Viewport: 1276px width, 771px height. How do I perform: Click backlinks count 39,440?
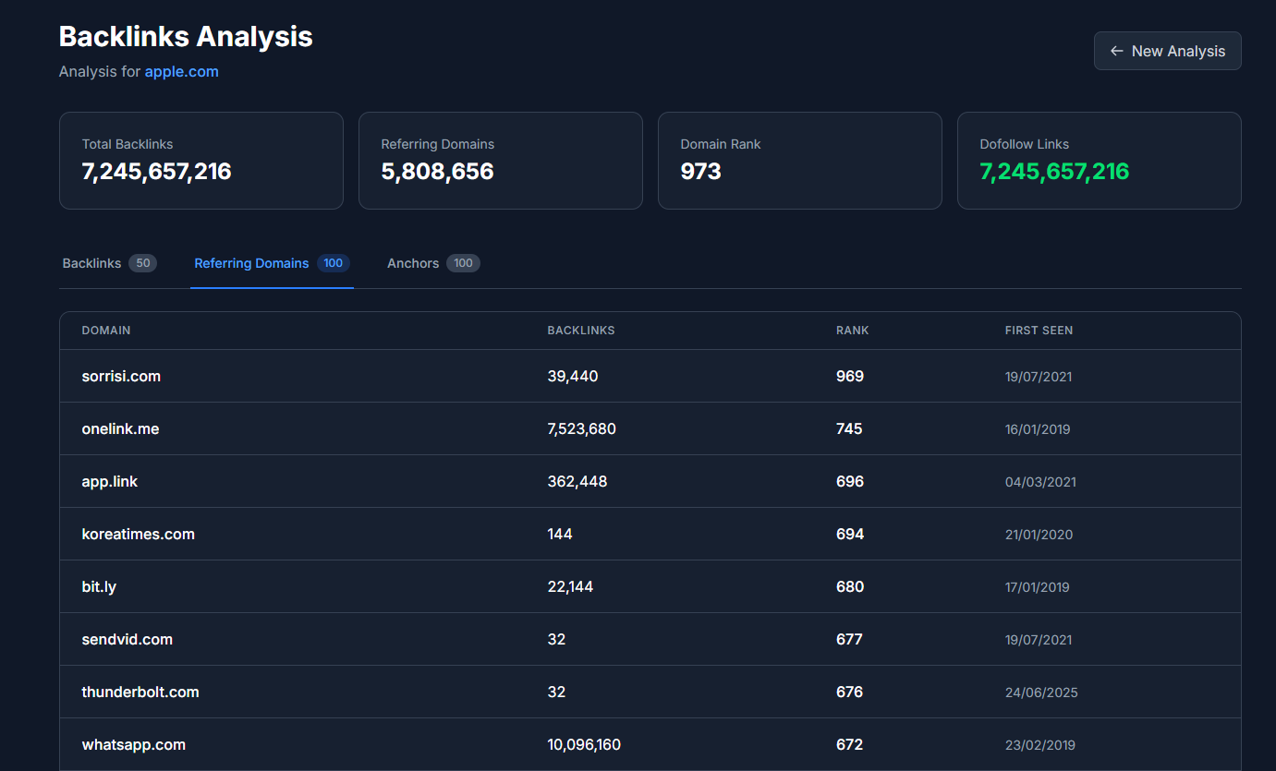point(573,376)
